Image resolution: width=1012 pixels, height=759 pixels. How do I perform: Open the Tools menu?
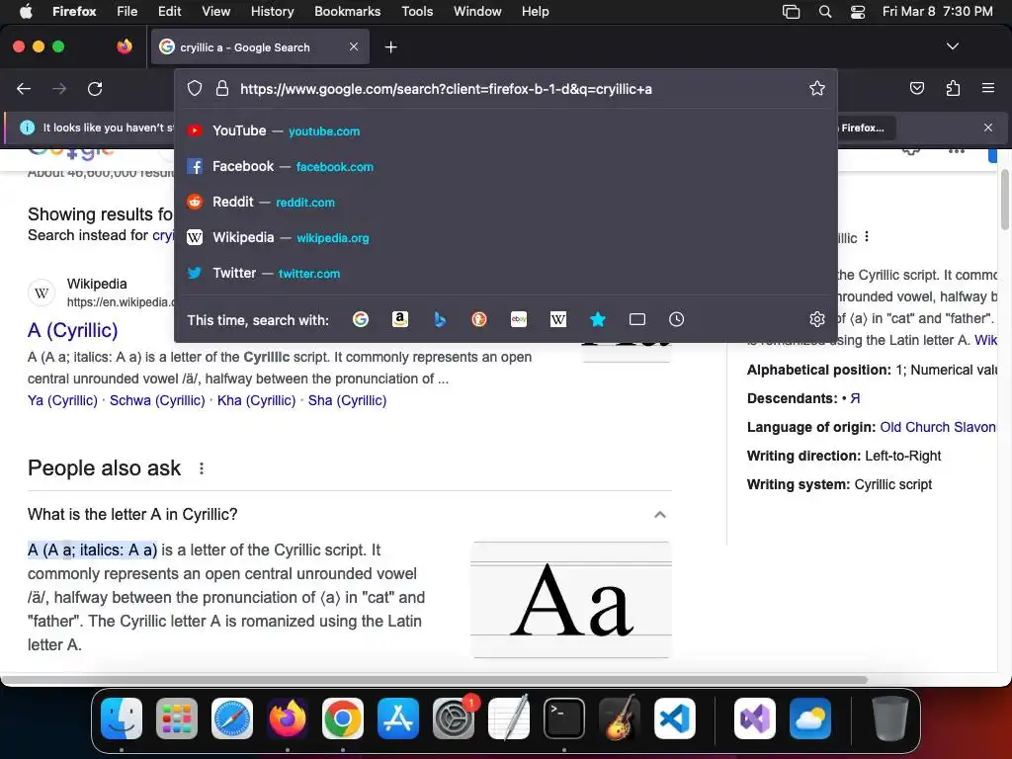point(417,12)
